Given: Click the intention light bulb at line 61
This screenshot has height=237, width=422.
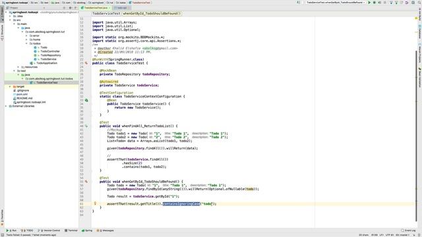Looking at the screenshot, I should [95, 203].
